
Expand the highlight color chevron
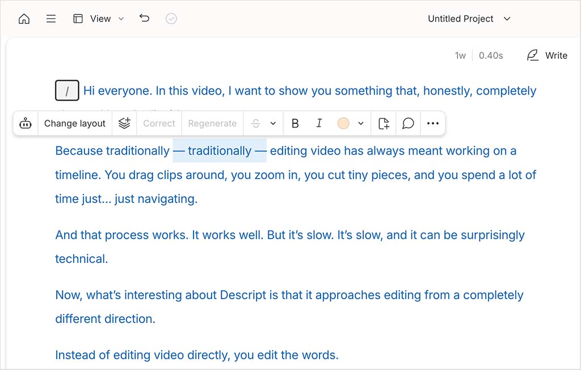[x=361, y=123]
